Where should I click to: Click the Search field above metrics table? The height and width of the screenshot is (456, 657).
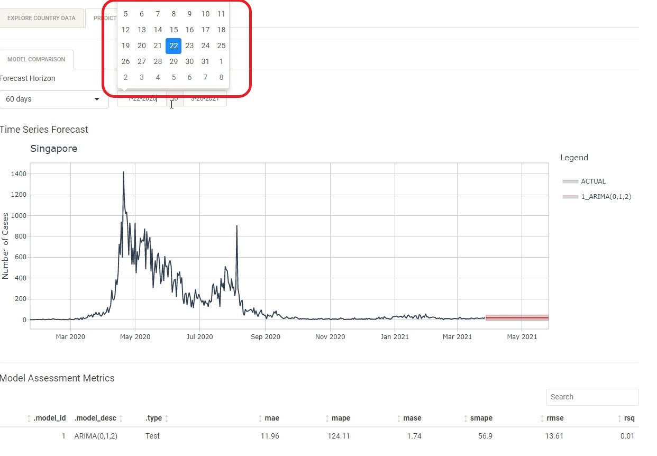(592, 397)
